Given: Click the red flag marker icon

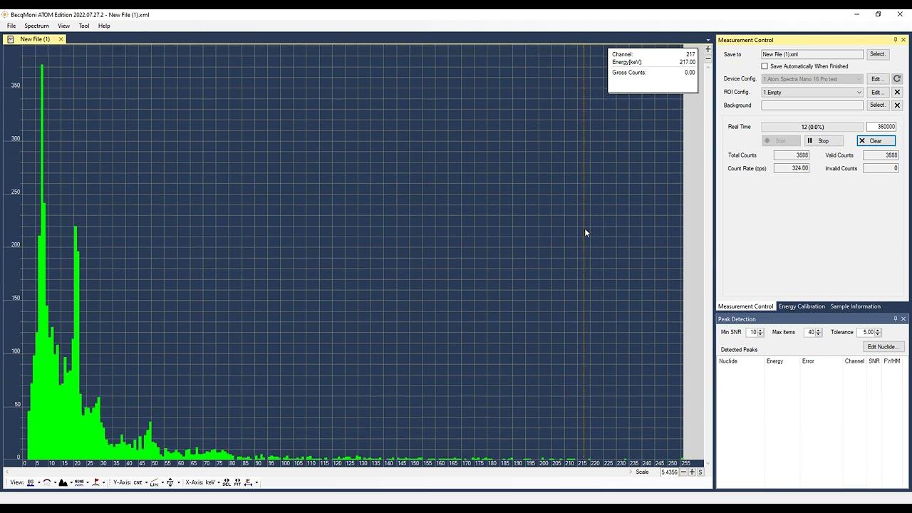Looking at the screenshot, I should [96, 482].
